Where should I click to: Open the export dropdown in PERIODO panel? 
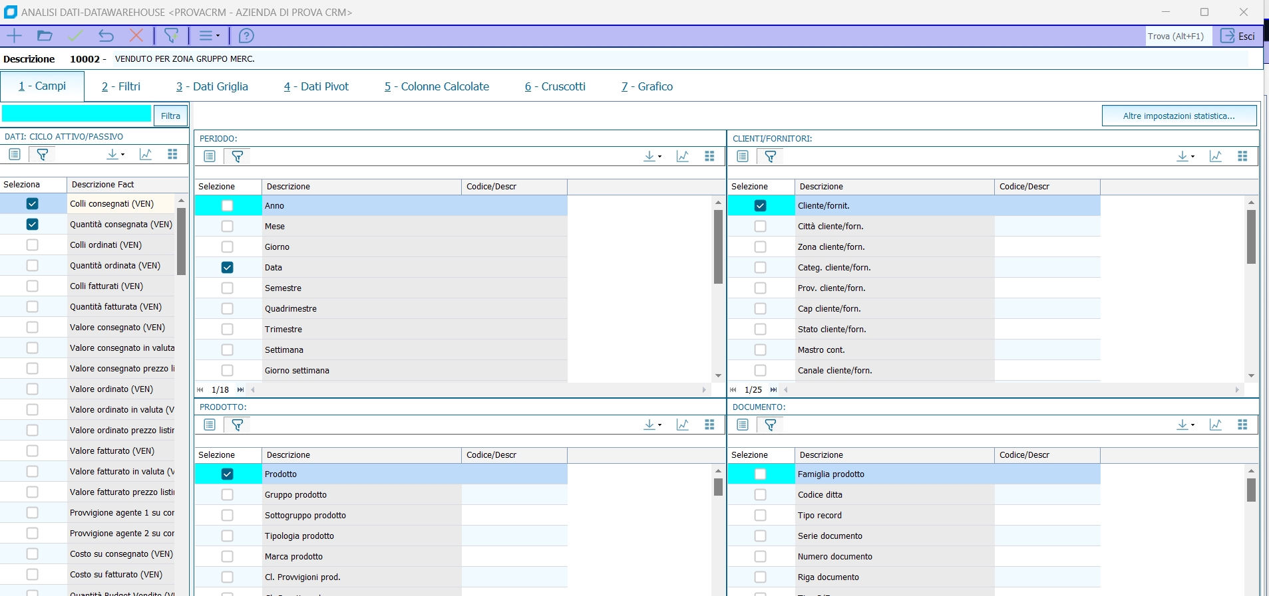click(653, 156)
